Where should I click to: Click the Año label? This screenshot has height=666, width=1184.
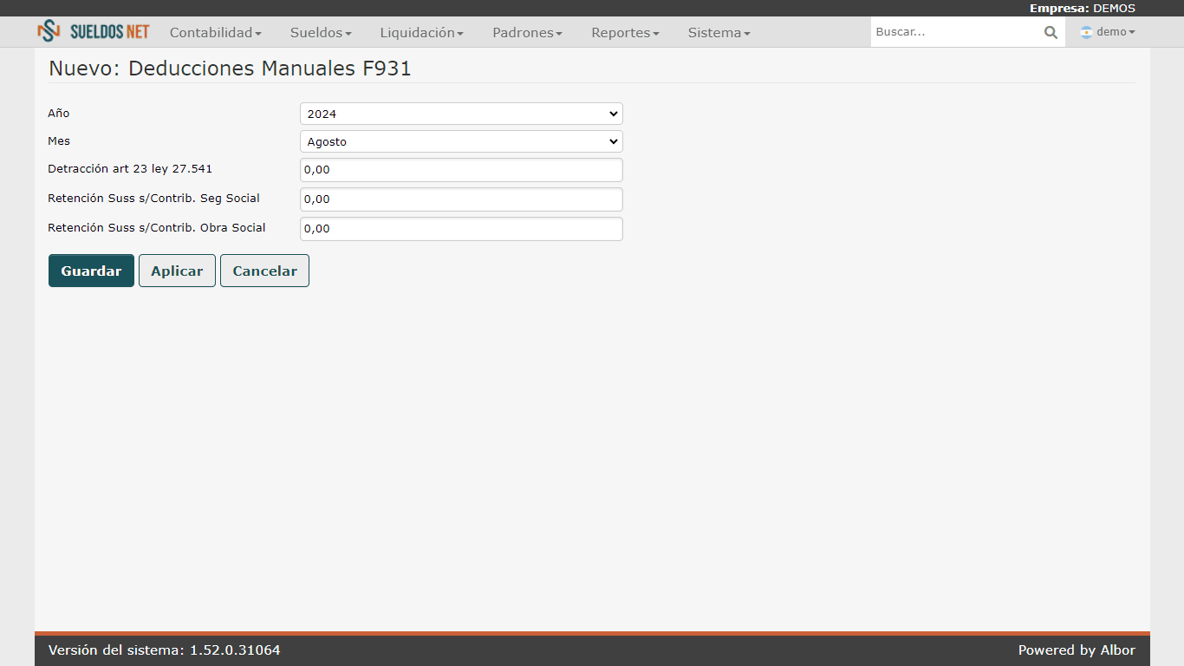[59, 114]
